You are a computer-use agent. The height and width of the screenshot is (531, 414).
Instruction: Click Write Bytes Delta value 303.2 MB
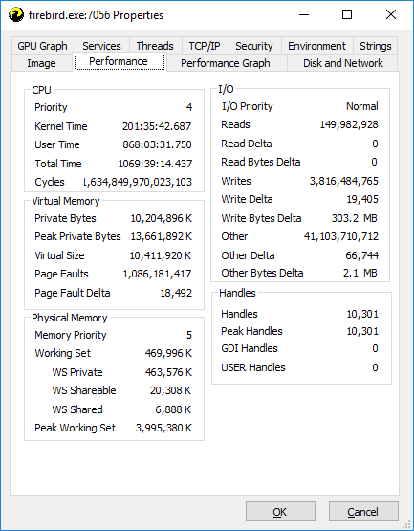(x=354, y=218)
